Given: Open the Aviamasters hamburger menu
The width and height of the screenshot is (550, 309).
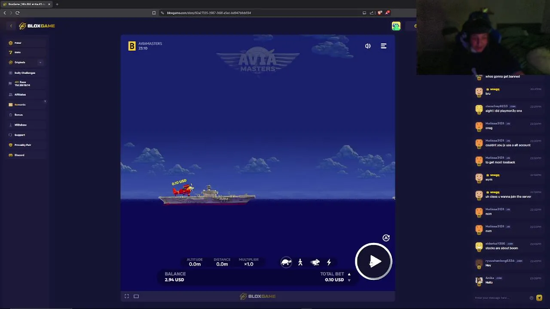Looking at the screenshot, I should (384, 46).
